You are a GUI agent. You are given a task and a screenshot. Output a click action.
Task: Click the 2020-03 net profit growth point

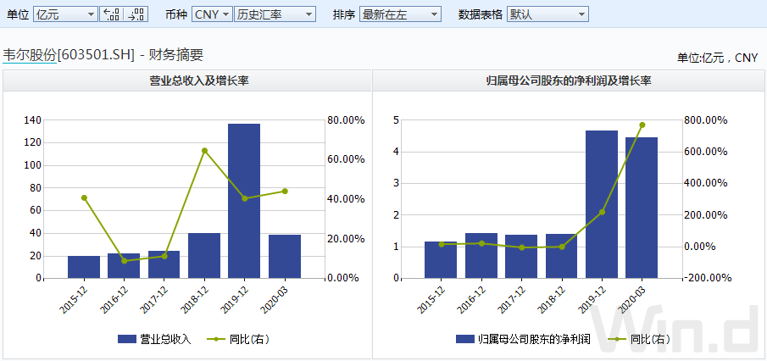(x=642, y=125)
